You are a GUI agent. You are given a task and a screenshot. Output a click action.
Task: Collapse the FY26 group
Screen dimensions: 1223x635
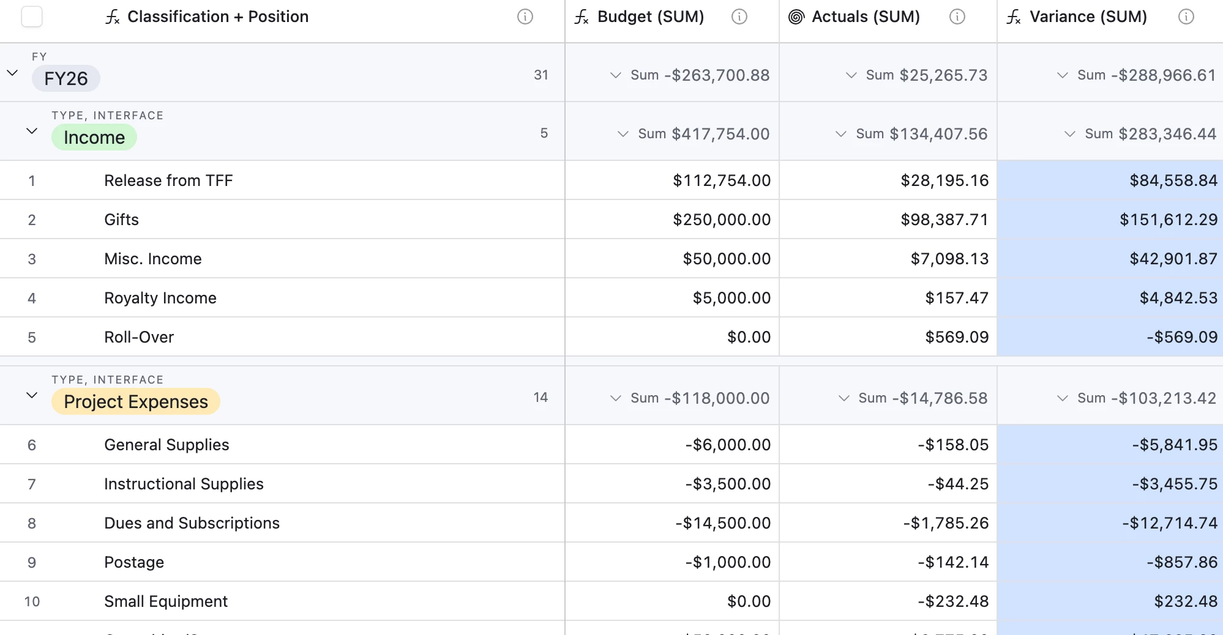coord(12,73)
